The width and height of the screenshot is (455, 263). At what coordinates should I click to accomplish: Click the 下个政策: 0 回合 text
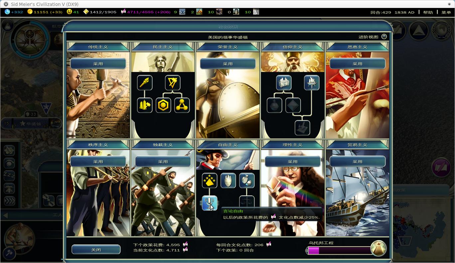pos(235,250)
